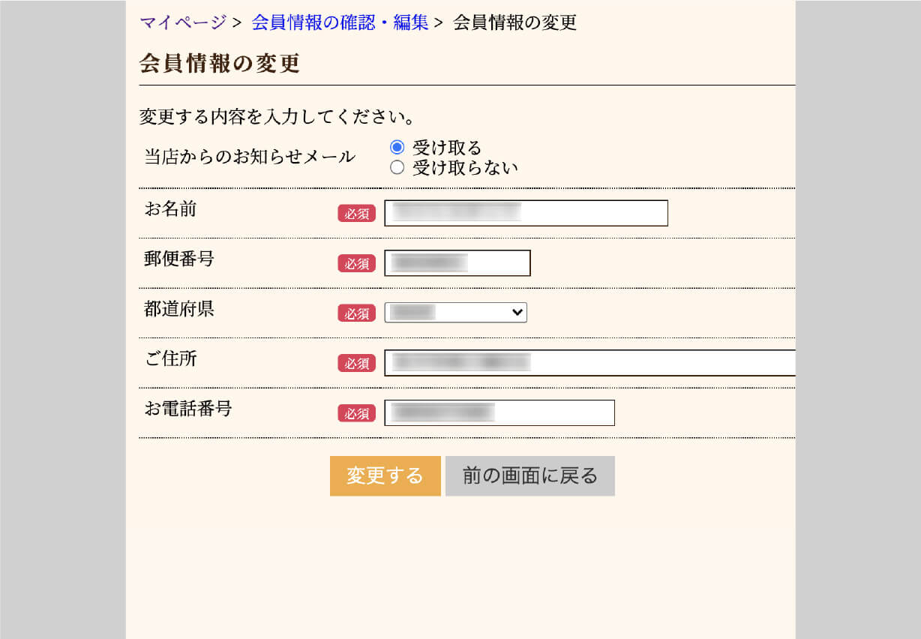Image resolution: width=921 pixels, height=639 pixels.
Task: Follow the 会員情報の確認・編集 breadcrumb link
Action: click(340, 22)
